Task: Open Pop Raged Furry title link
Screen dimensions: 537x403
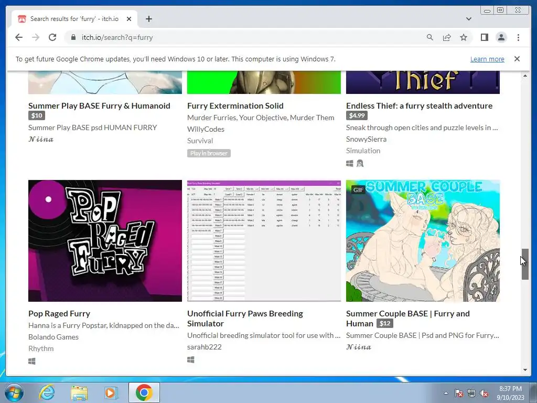Action: 59,314
